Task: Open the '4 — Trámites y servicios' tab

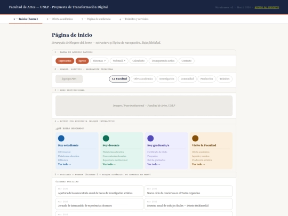Action: click(134, 19)
